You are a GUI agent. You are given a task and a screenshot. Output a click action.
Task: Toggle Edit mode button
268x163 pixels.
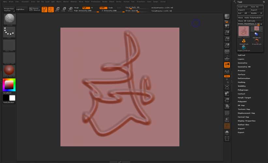44,9
